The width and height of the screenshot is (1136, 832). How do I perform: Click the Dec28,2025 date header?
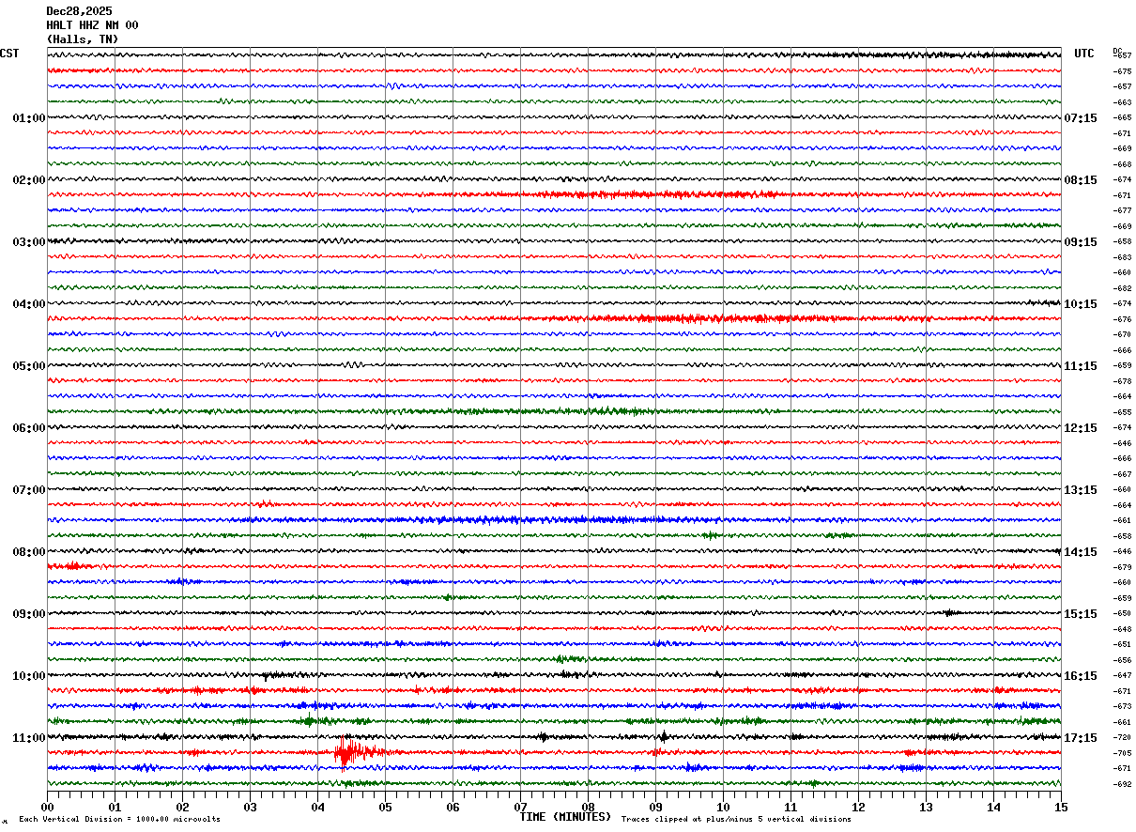(79, 11)
